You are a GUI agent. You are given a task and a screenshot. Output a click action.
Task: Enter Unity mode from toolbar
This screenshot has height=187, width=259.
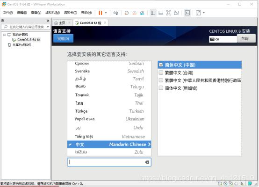176,13
